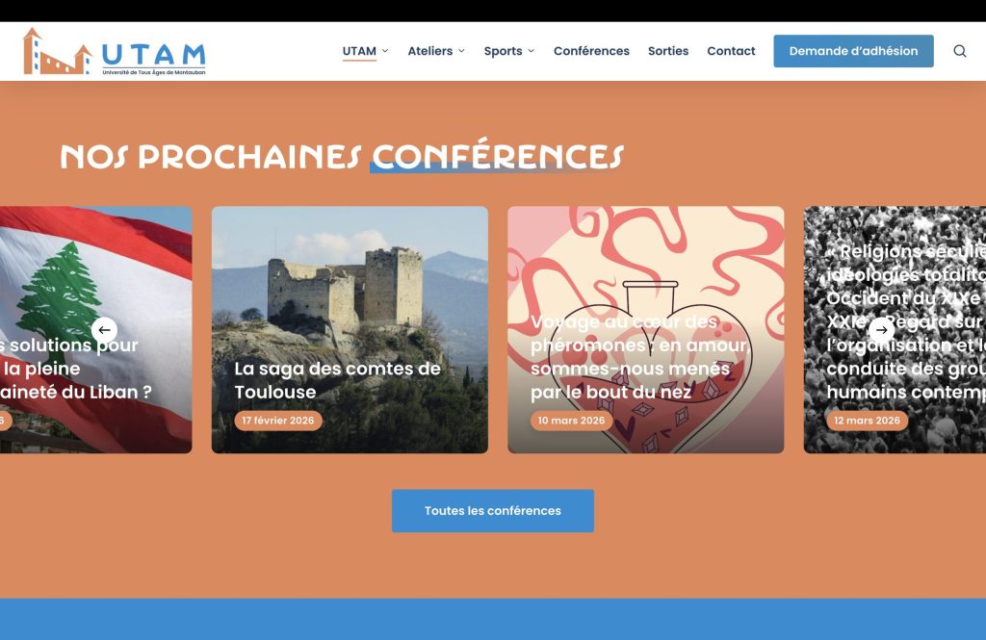This screenshot has height=640, width=986.
Task: Click the Toutes les conférences button
Action: (492, 511)
